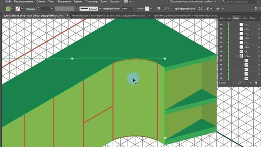Open the Окно menu

[x=104, y=2]
